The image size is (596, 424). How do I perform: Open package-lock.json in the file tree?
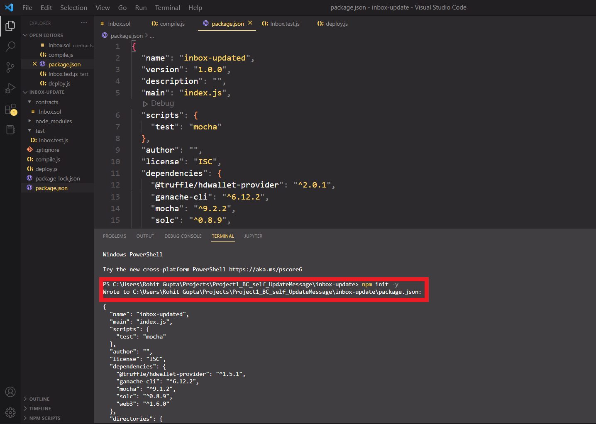click(x=58, y=178)
